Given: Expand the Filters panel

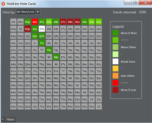Looking at the screenshot, I should pyautogui.click(x=8, y=119).
